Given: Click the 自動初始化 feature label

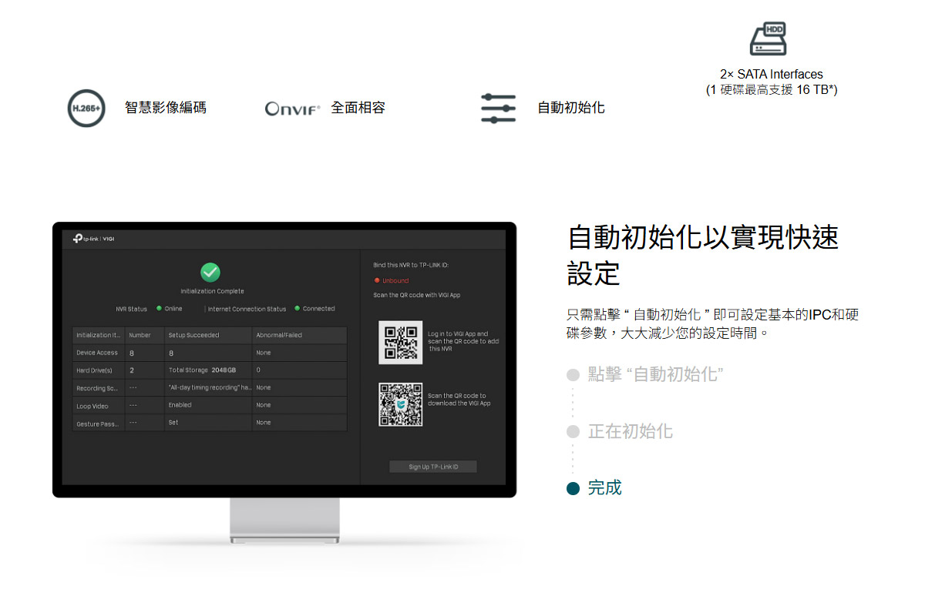Looking at the screenshot, I should coord(571,108).
